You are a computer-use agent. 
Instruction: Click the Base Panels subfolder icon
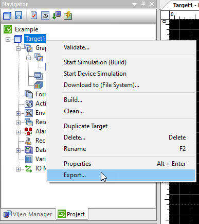point(39,57)
